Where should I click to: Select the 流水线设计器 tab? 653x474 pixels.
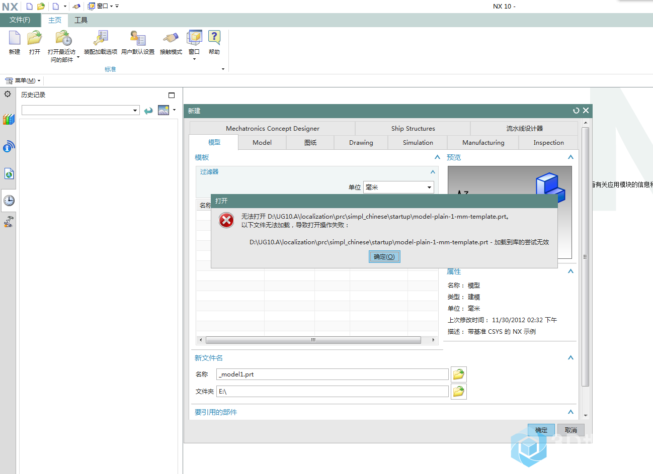[525, 129]
